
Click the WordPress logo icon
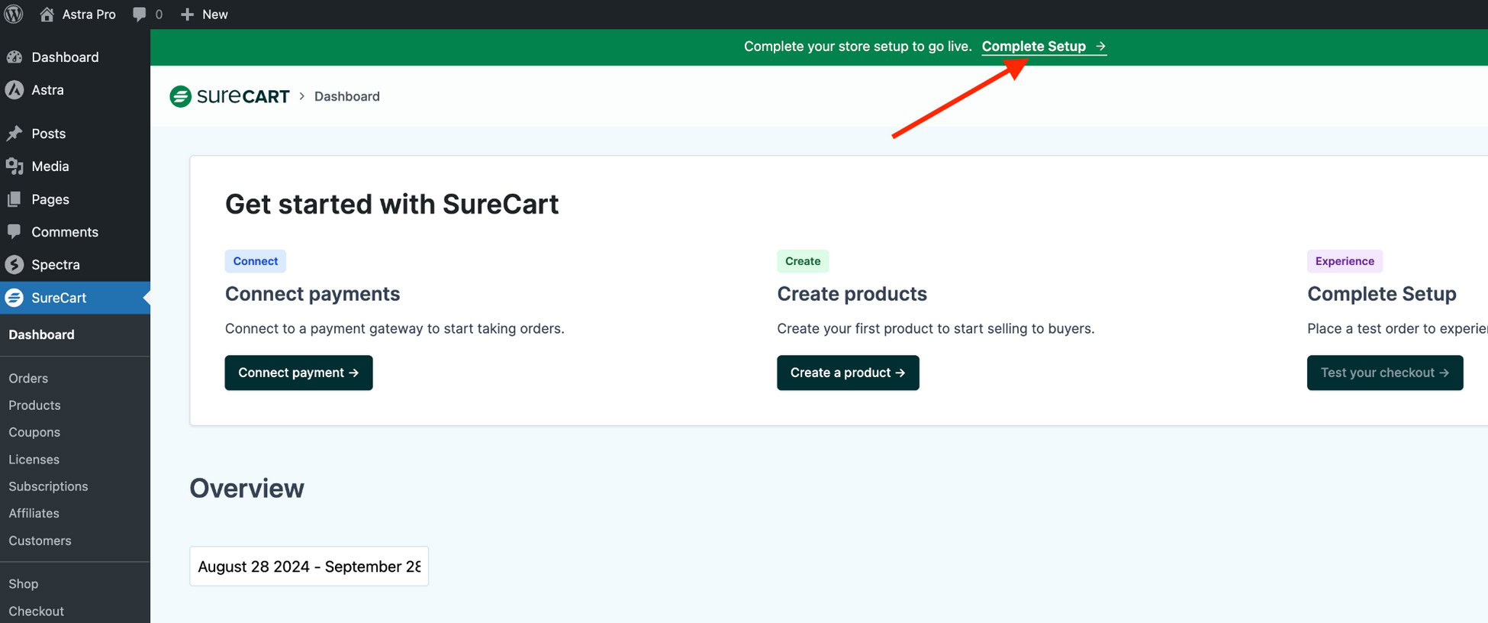[x=14, y=14]
